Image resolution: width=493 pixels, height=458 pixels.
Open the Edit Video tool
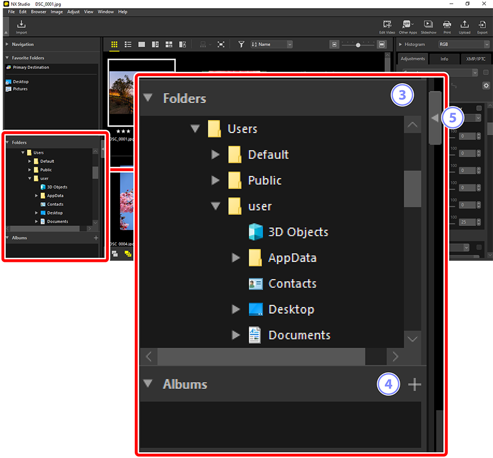click(x=387, y=26)
